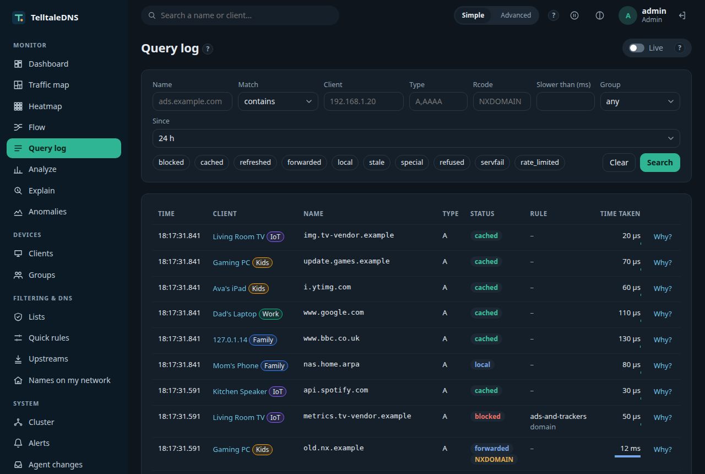Open the Group any dropdown
705x474 pixels.
click(640, 101)
